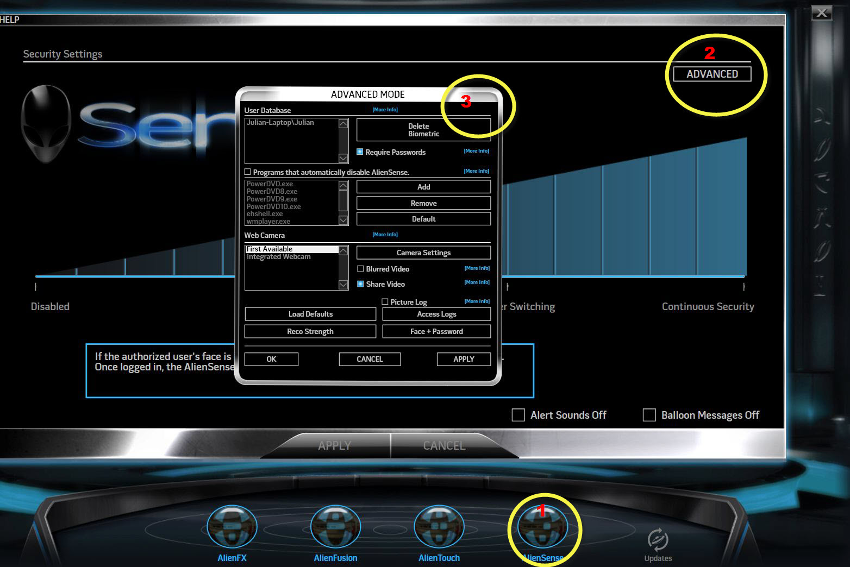Open Reco Strength settings
Viewport: 850px width, 567px height.
310,331
